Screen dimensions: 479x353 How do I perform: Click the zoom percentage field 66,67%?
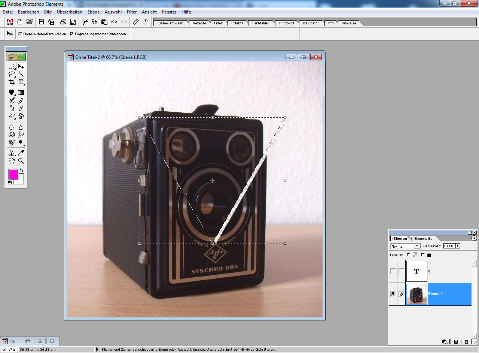click(8, 350)
